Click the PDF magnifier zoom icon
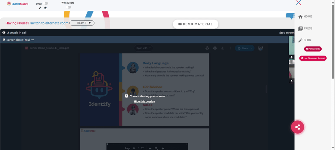The width and height of the screenshot is (335, 150). (x=156, y=148)
